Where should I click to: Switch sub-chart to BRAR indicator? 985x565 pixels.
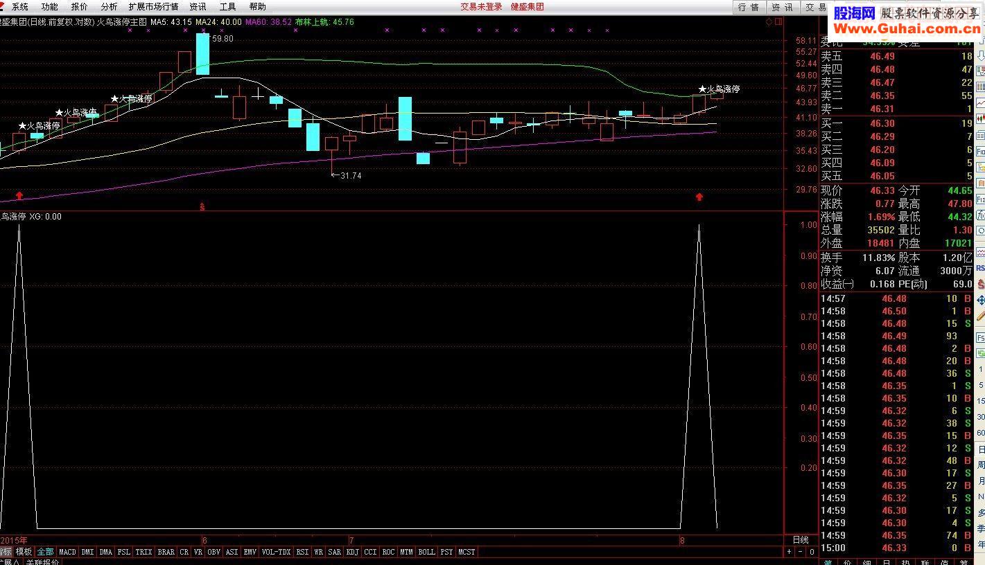[166, 552]
